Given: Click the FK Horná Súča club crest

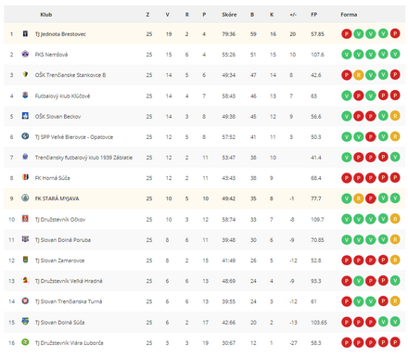Looking at the screenshot, I should (x=25, y=177).
